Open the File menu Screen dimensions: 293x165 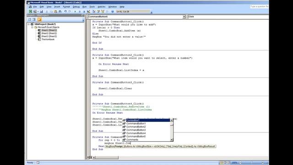coord(35,7)
